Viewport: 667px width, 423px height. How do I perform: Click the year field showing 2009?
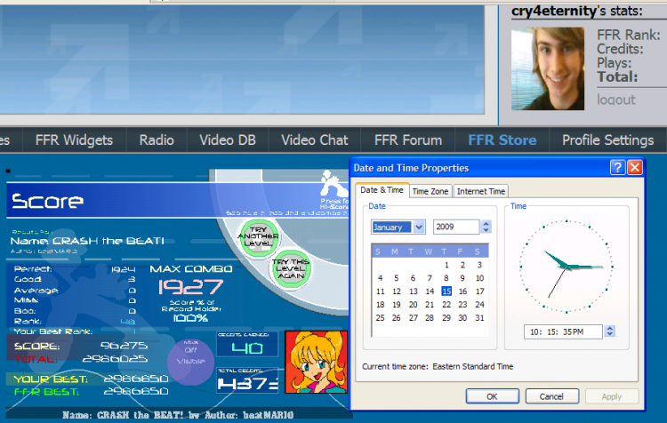(x=456, y=227)
